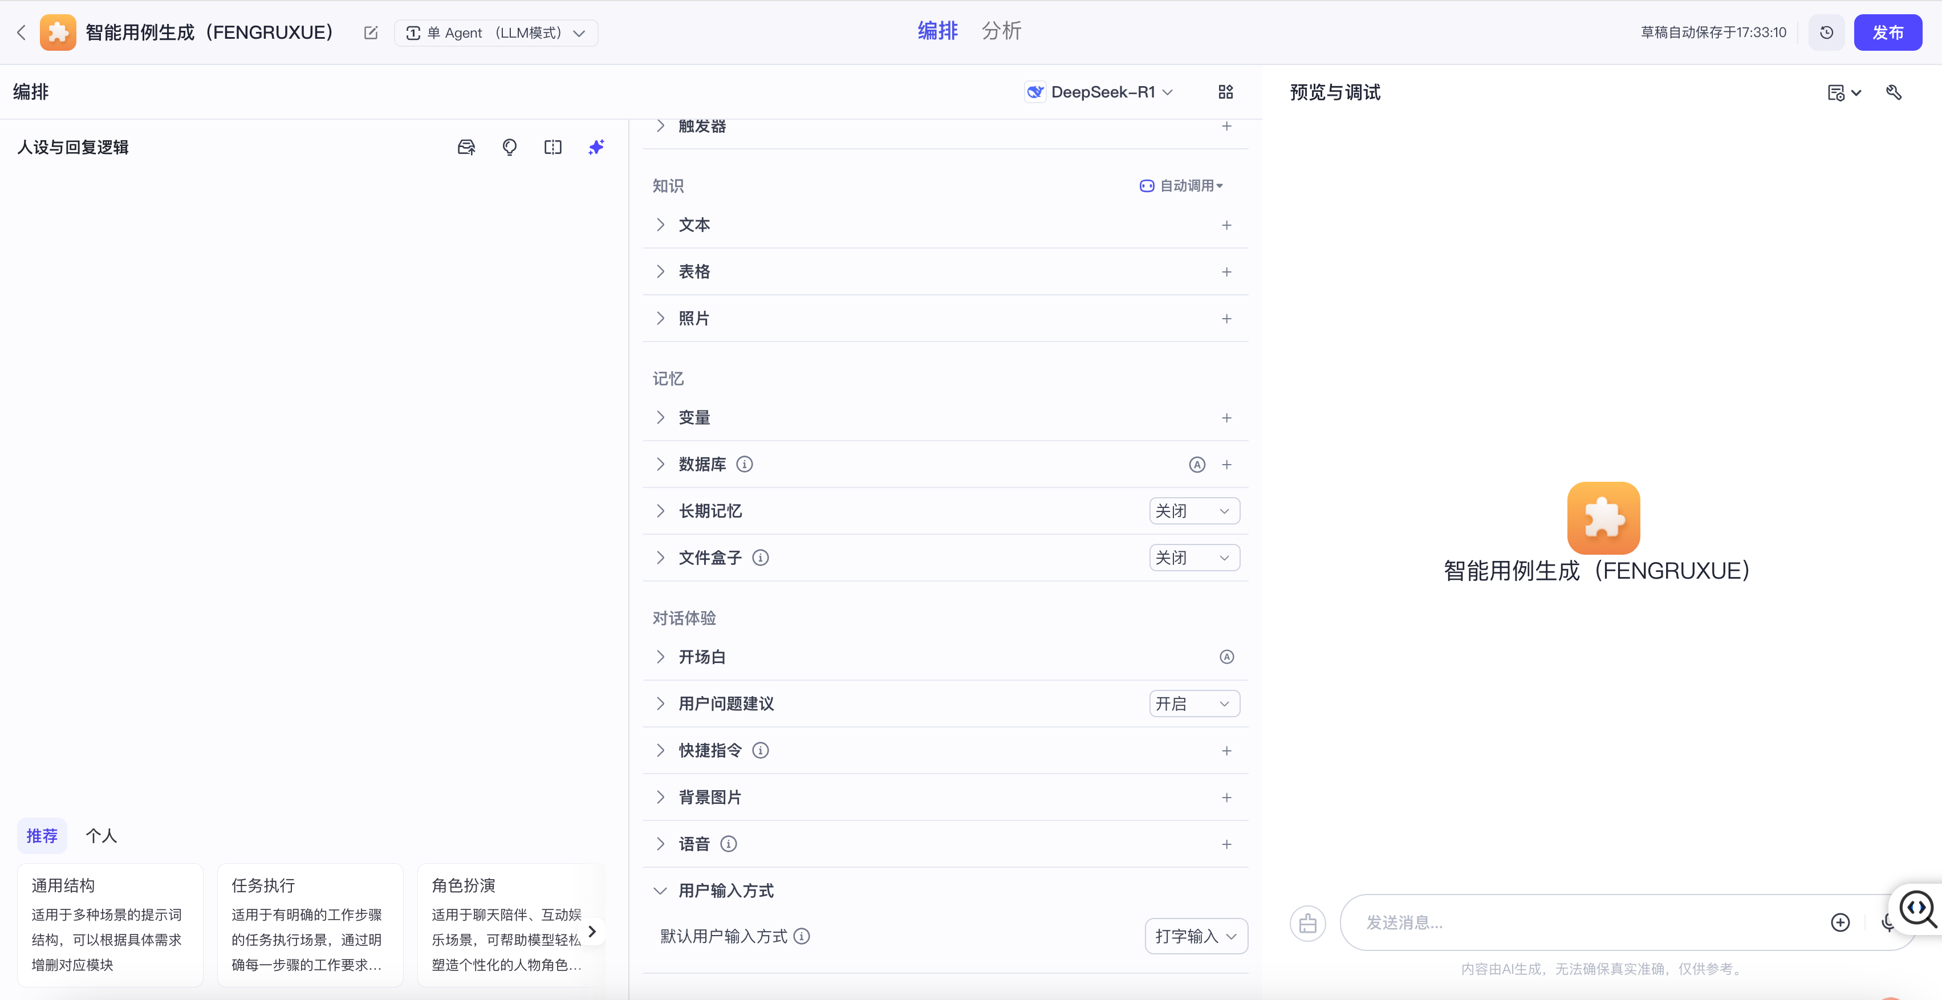Image resolution: width=1942 pixels, height=1000 pixels.
Task: Select the 通用结构 prompt template card
Action: 110,924
